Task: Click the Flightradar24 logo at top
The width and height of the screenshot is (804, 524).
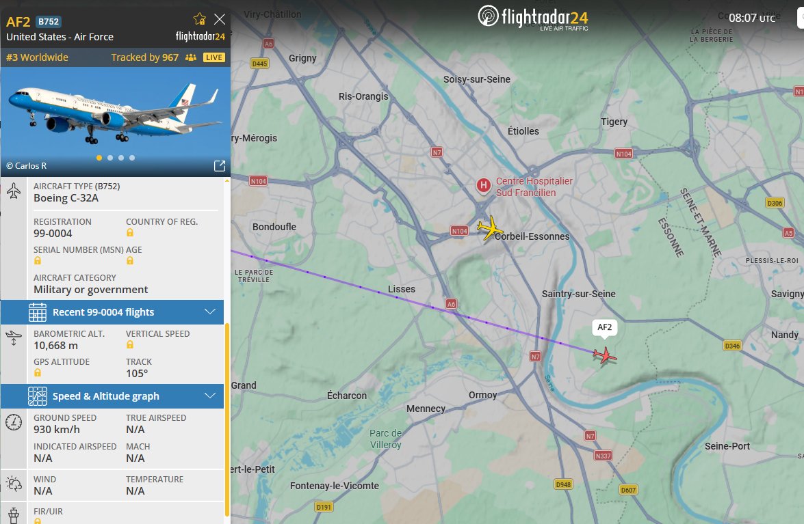Action: [533, 18]
